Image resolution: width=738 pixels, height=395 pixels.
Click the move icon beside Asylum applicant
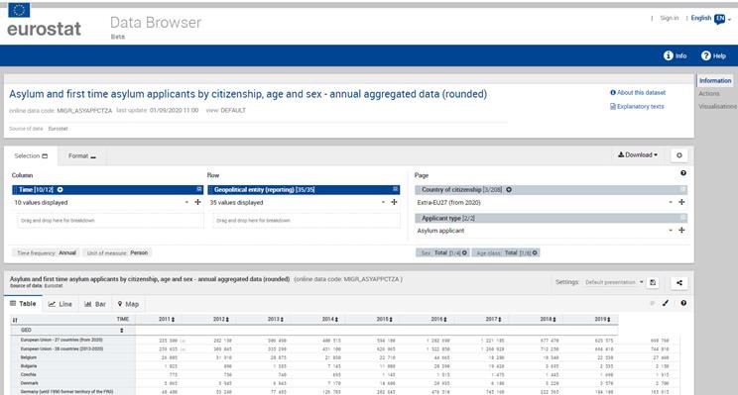(681, 230)
